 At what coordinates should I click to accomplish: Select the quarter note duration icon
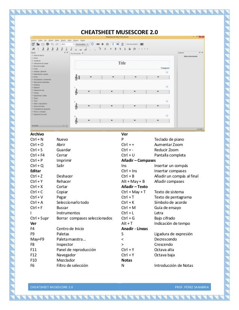coord(67,49)
